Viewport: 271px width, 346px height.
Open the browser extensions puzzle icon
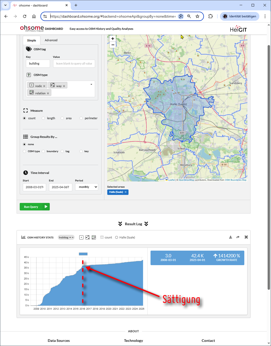coord(211,16)
